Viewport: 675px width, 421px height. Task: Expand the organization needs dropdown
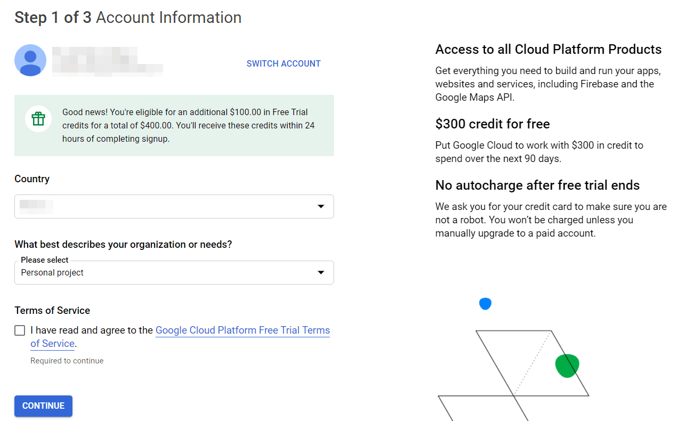[x=321, y=272]
